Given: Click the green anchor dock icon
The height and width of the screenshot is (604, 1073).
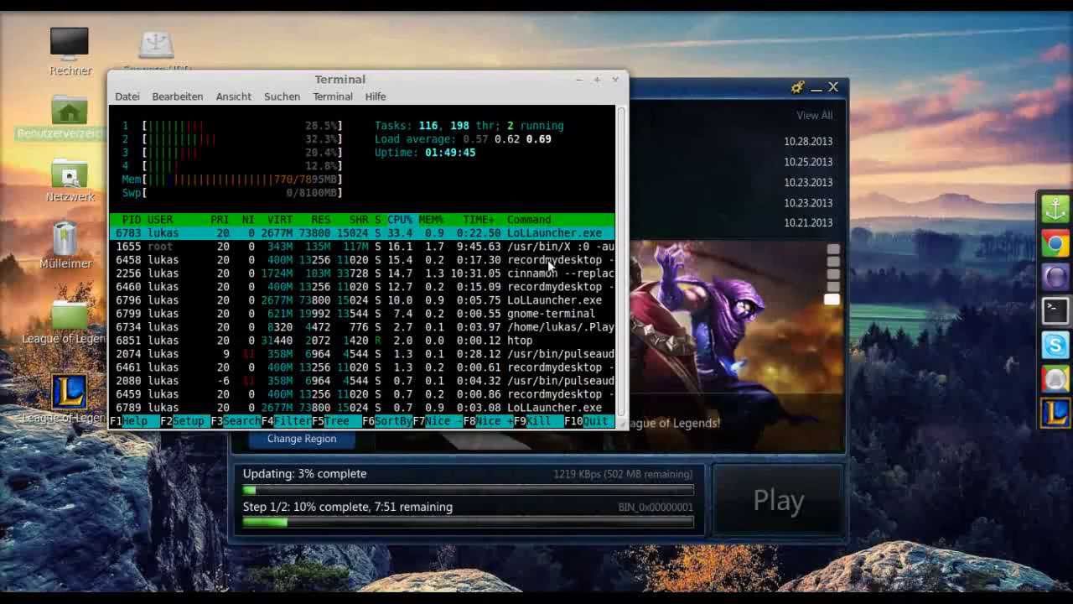Looking at the screenshot, I should coord(1055,208).
